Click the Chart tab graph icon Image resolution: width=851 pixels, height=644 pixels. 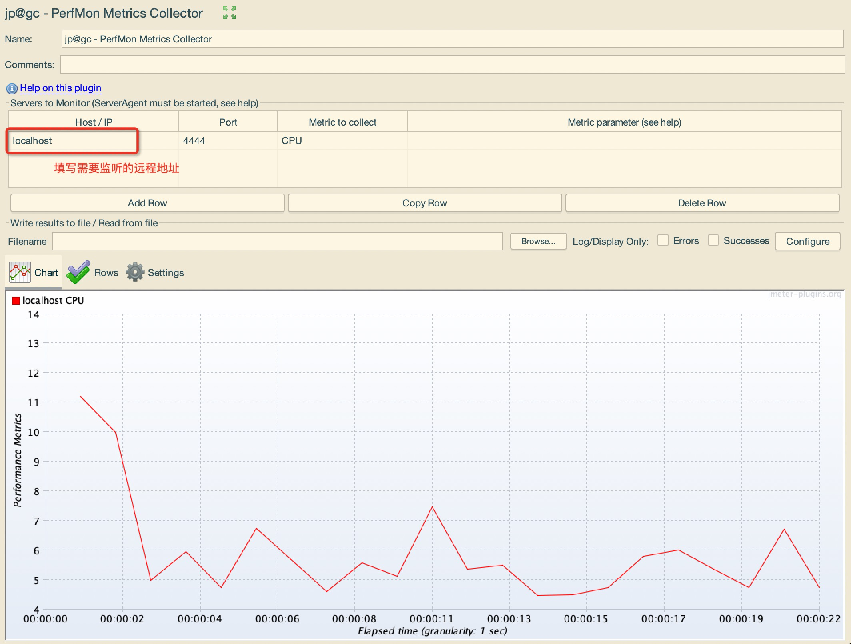click(20, 272)
